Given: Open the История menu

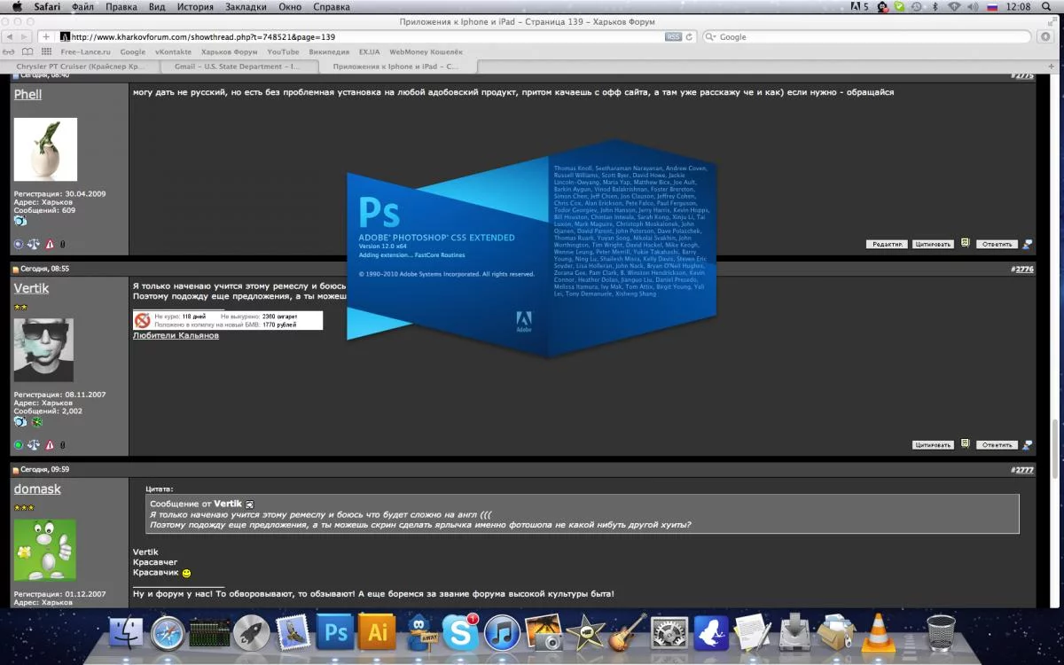Looking at the screenshot, I should (194, 7).
